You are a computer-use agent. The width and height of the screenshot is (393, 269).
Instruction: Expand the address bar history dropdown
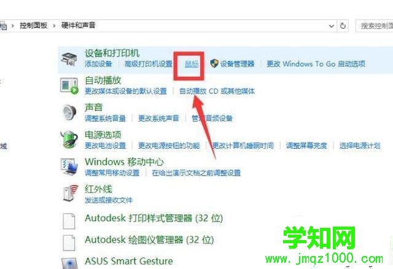(x=332, y=26)
